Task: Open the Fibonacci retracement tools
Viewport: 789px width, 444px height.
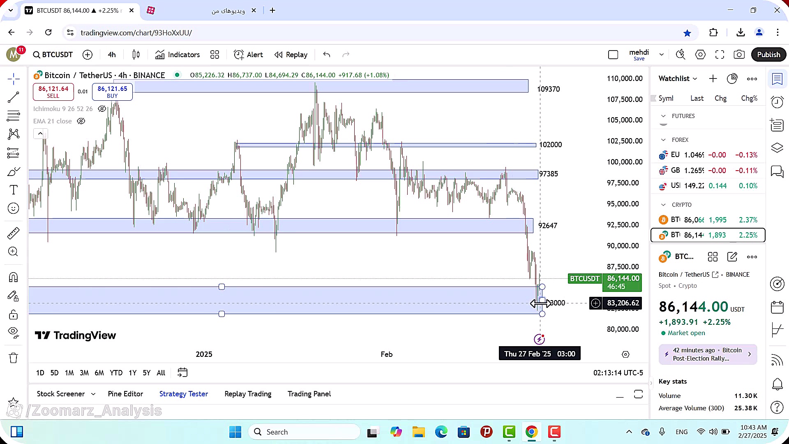Action: 14,116
